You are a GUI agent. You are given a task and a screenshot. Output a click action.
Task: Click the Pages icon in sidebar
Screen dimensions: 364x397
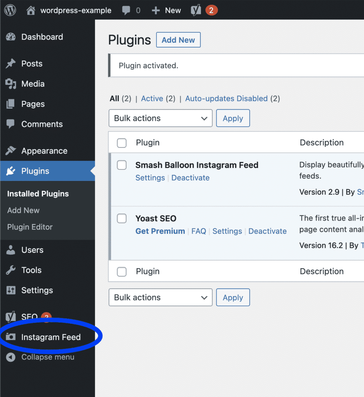10,104
